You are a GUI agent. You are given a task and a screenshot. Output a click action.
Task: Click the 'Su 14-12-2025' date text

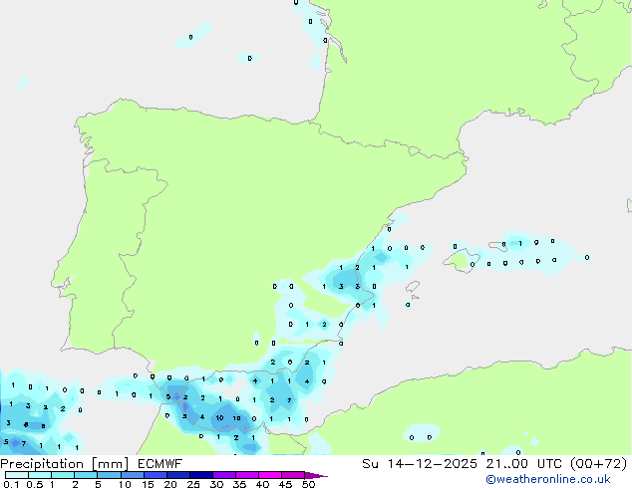420,464
